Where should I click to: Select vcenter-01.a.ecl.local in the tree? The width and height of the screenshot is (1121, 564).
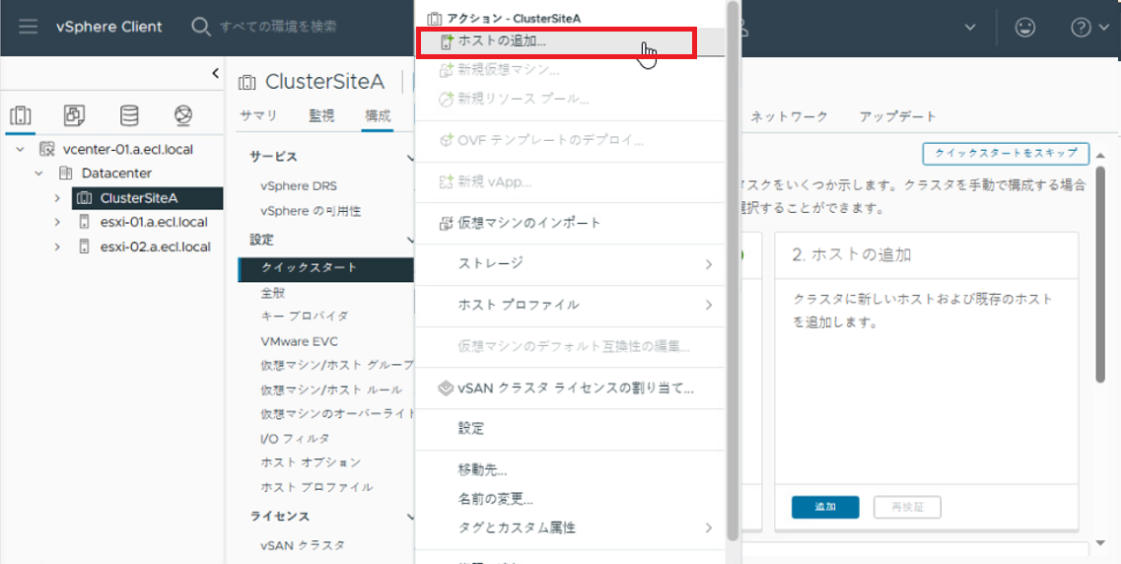pos(127,150)
